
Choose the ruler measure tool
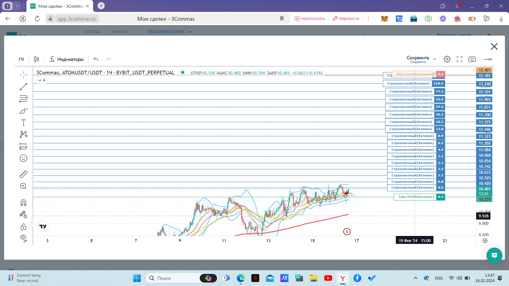click(x=23, y=174)
